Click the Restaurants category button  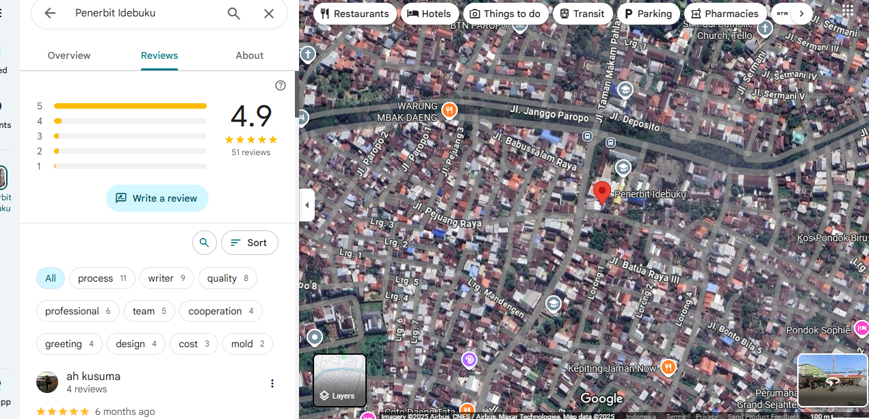click(x=355, y=14)
